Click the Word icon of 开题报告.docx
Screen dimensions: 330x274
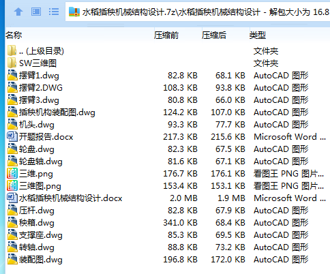pos(12,136)
